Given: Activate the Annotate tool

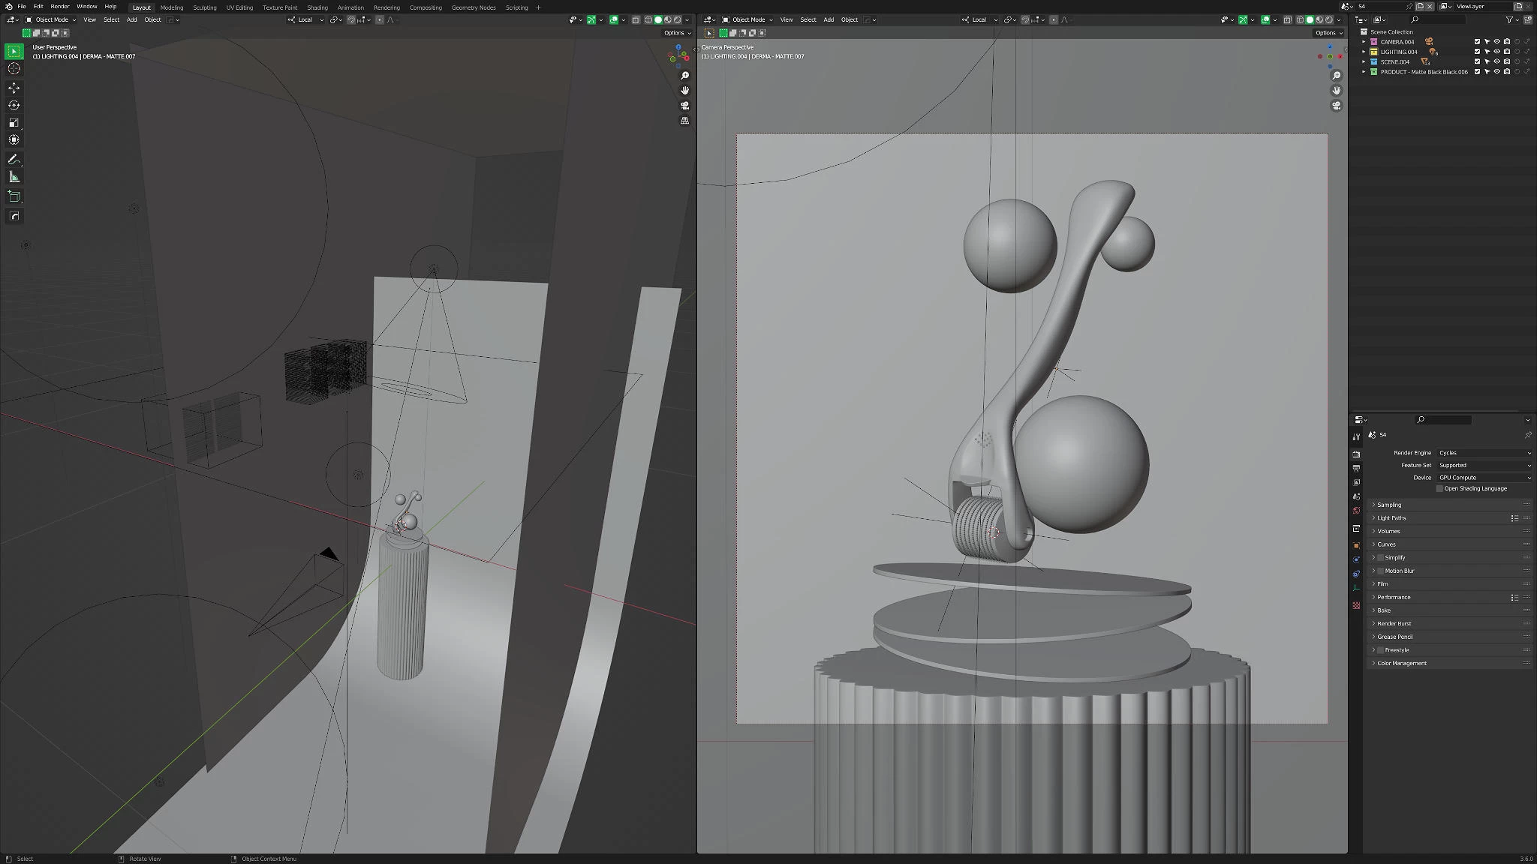Looking at the screenshot, I should coord(14,159).
